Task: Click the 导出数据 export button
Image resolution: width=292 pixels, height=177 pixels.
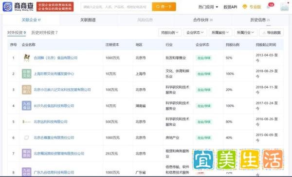Action: (x=272, y=33)
